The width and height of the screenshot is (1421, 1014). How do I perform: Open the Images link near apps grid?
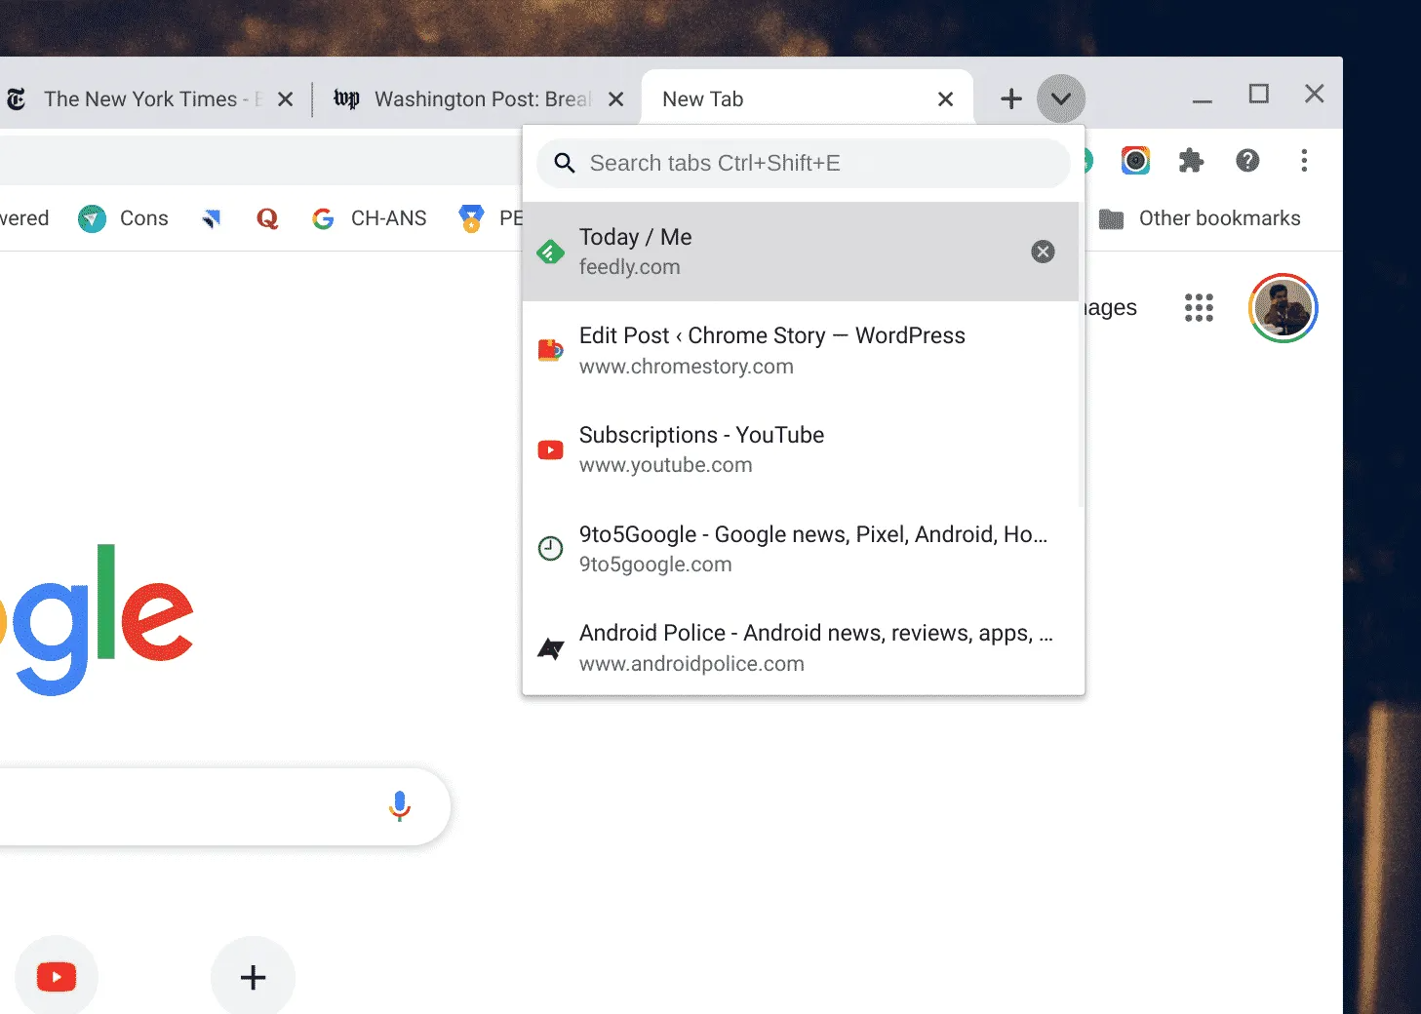click(1112, 308)
